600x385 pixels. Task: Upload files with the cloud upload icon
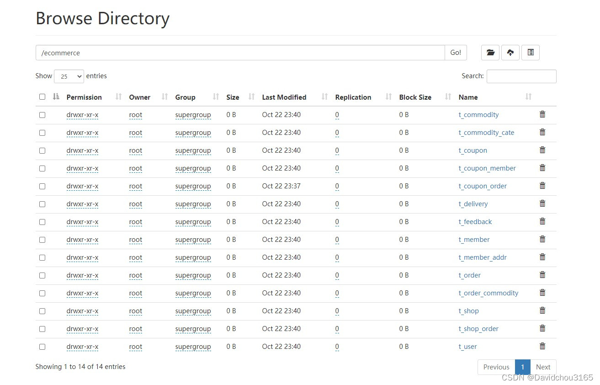[x=510, y=52]
